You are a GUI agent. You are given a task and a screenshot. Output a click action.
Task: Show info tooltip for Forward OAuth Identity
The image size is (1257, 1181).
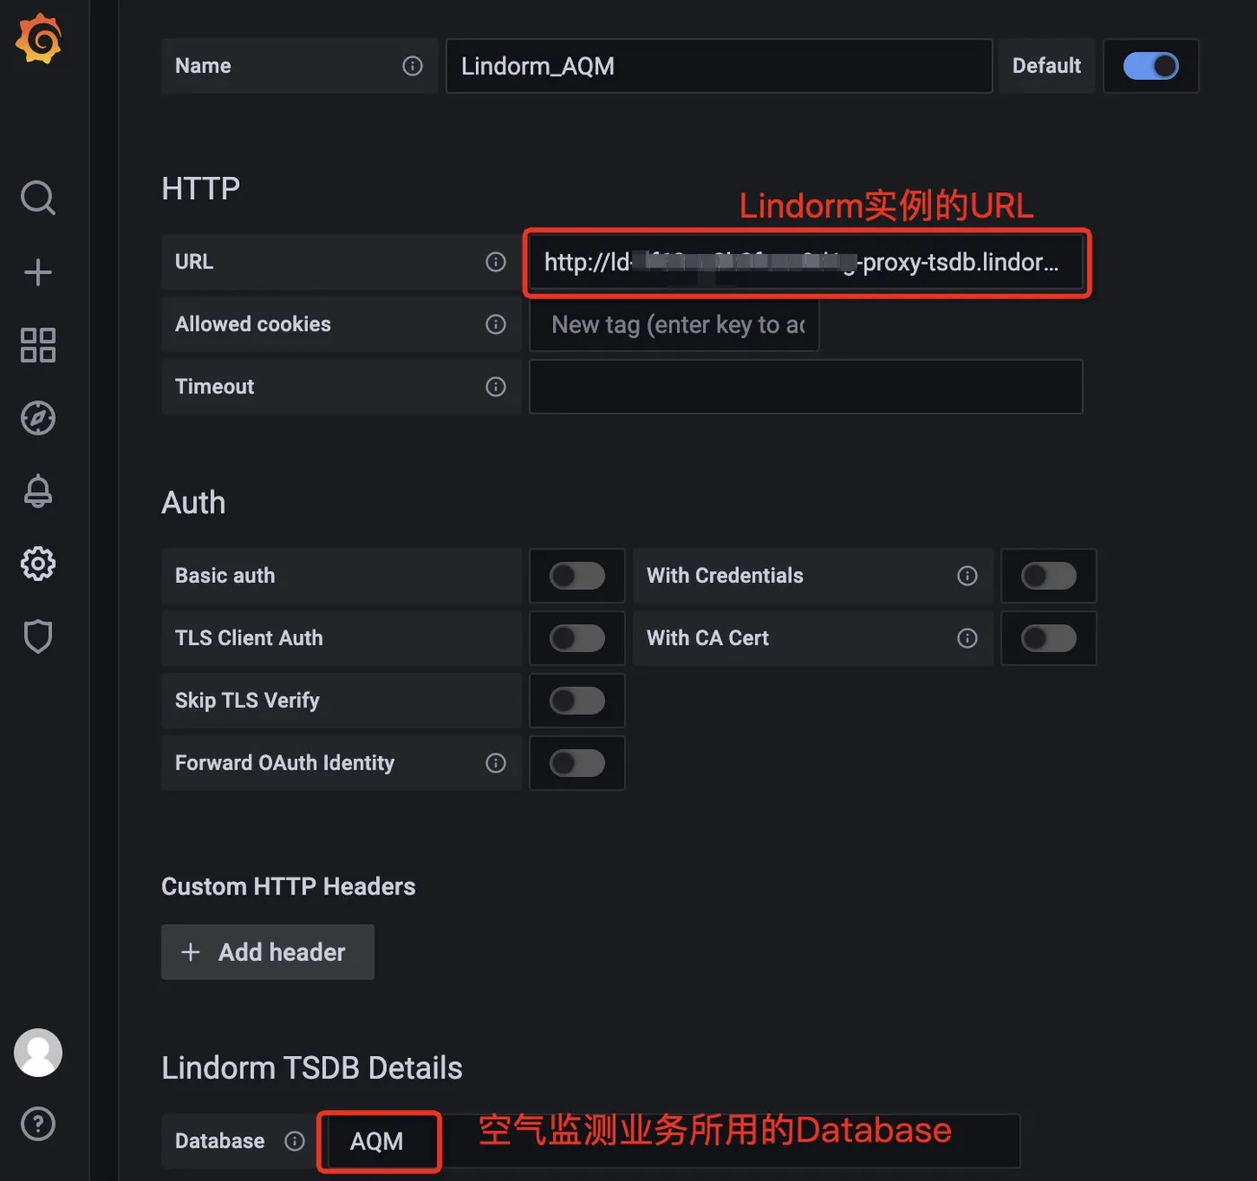[x=496, y=762]
